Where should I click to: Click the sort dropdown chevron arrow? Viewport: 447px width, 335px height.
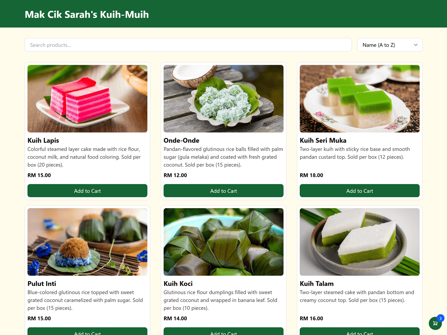pyautogui.click(x=416, y=45)
